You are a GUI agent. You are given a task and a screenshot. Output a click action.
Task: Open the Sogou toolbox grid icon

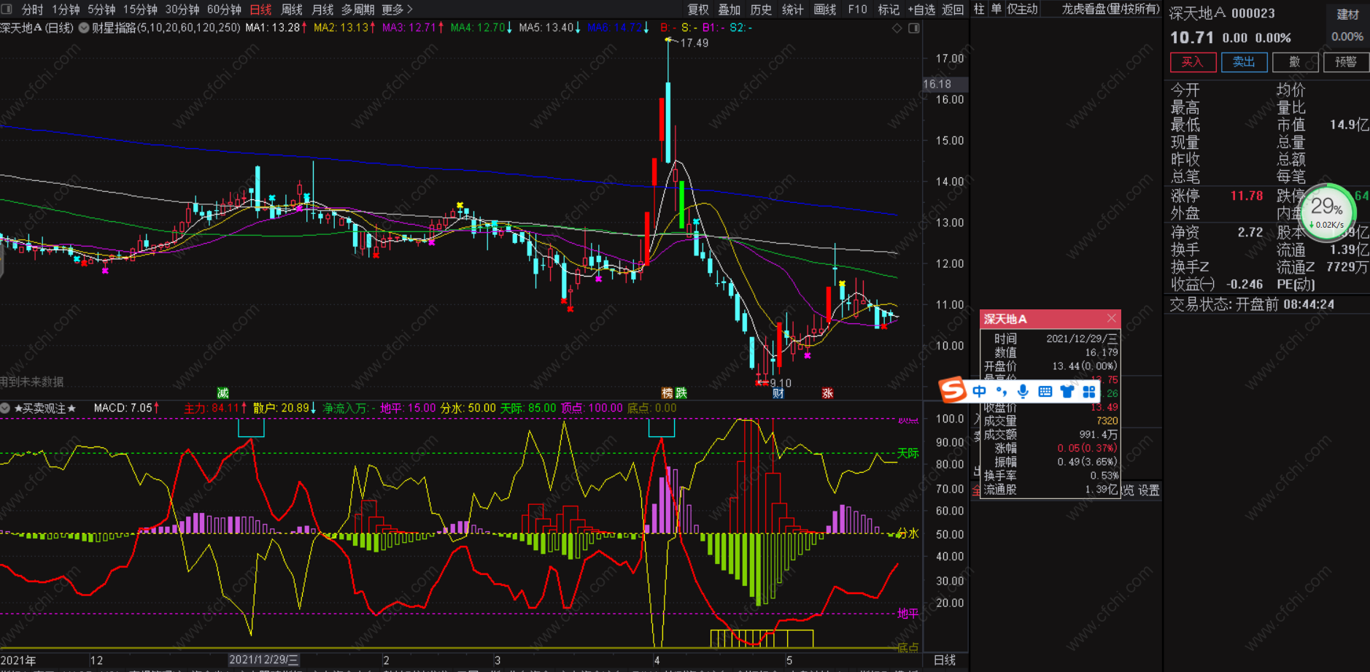1089,392
